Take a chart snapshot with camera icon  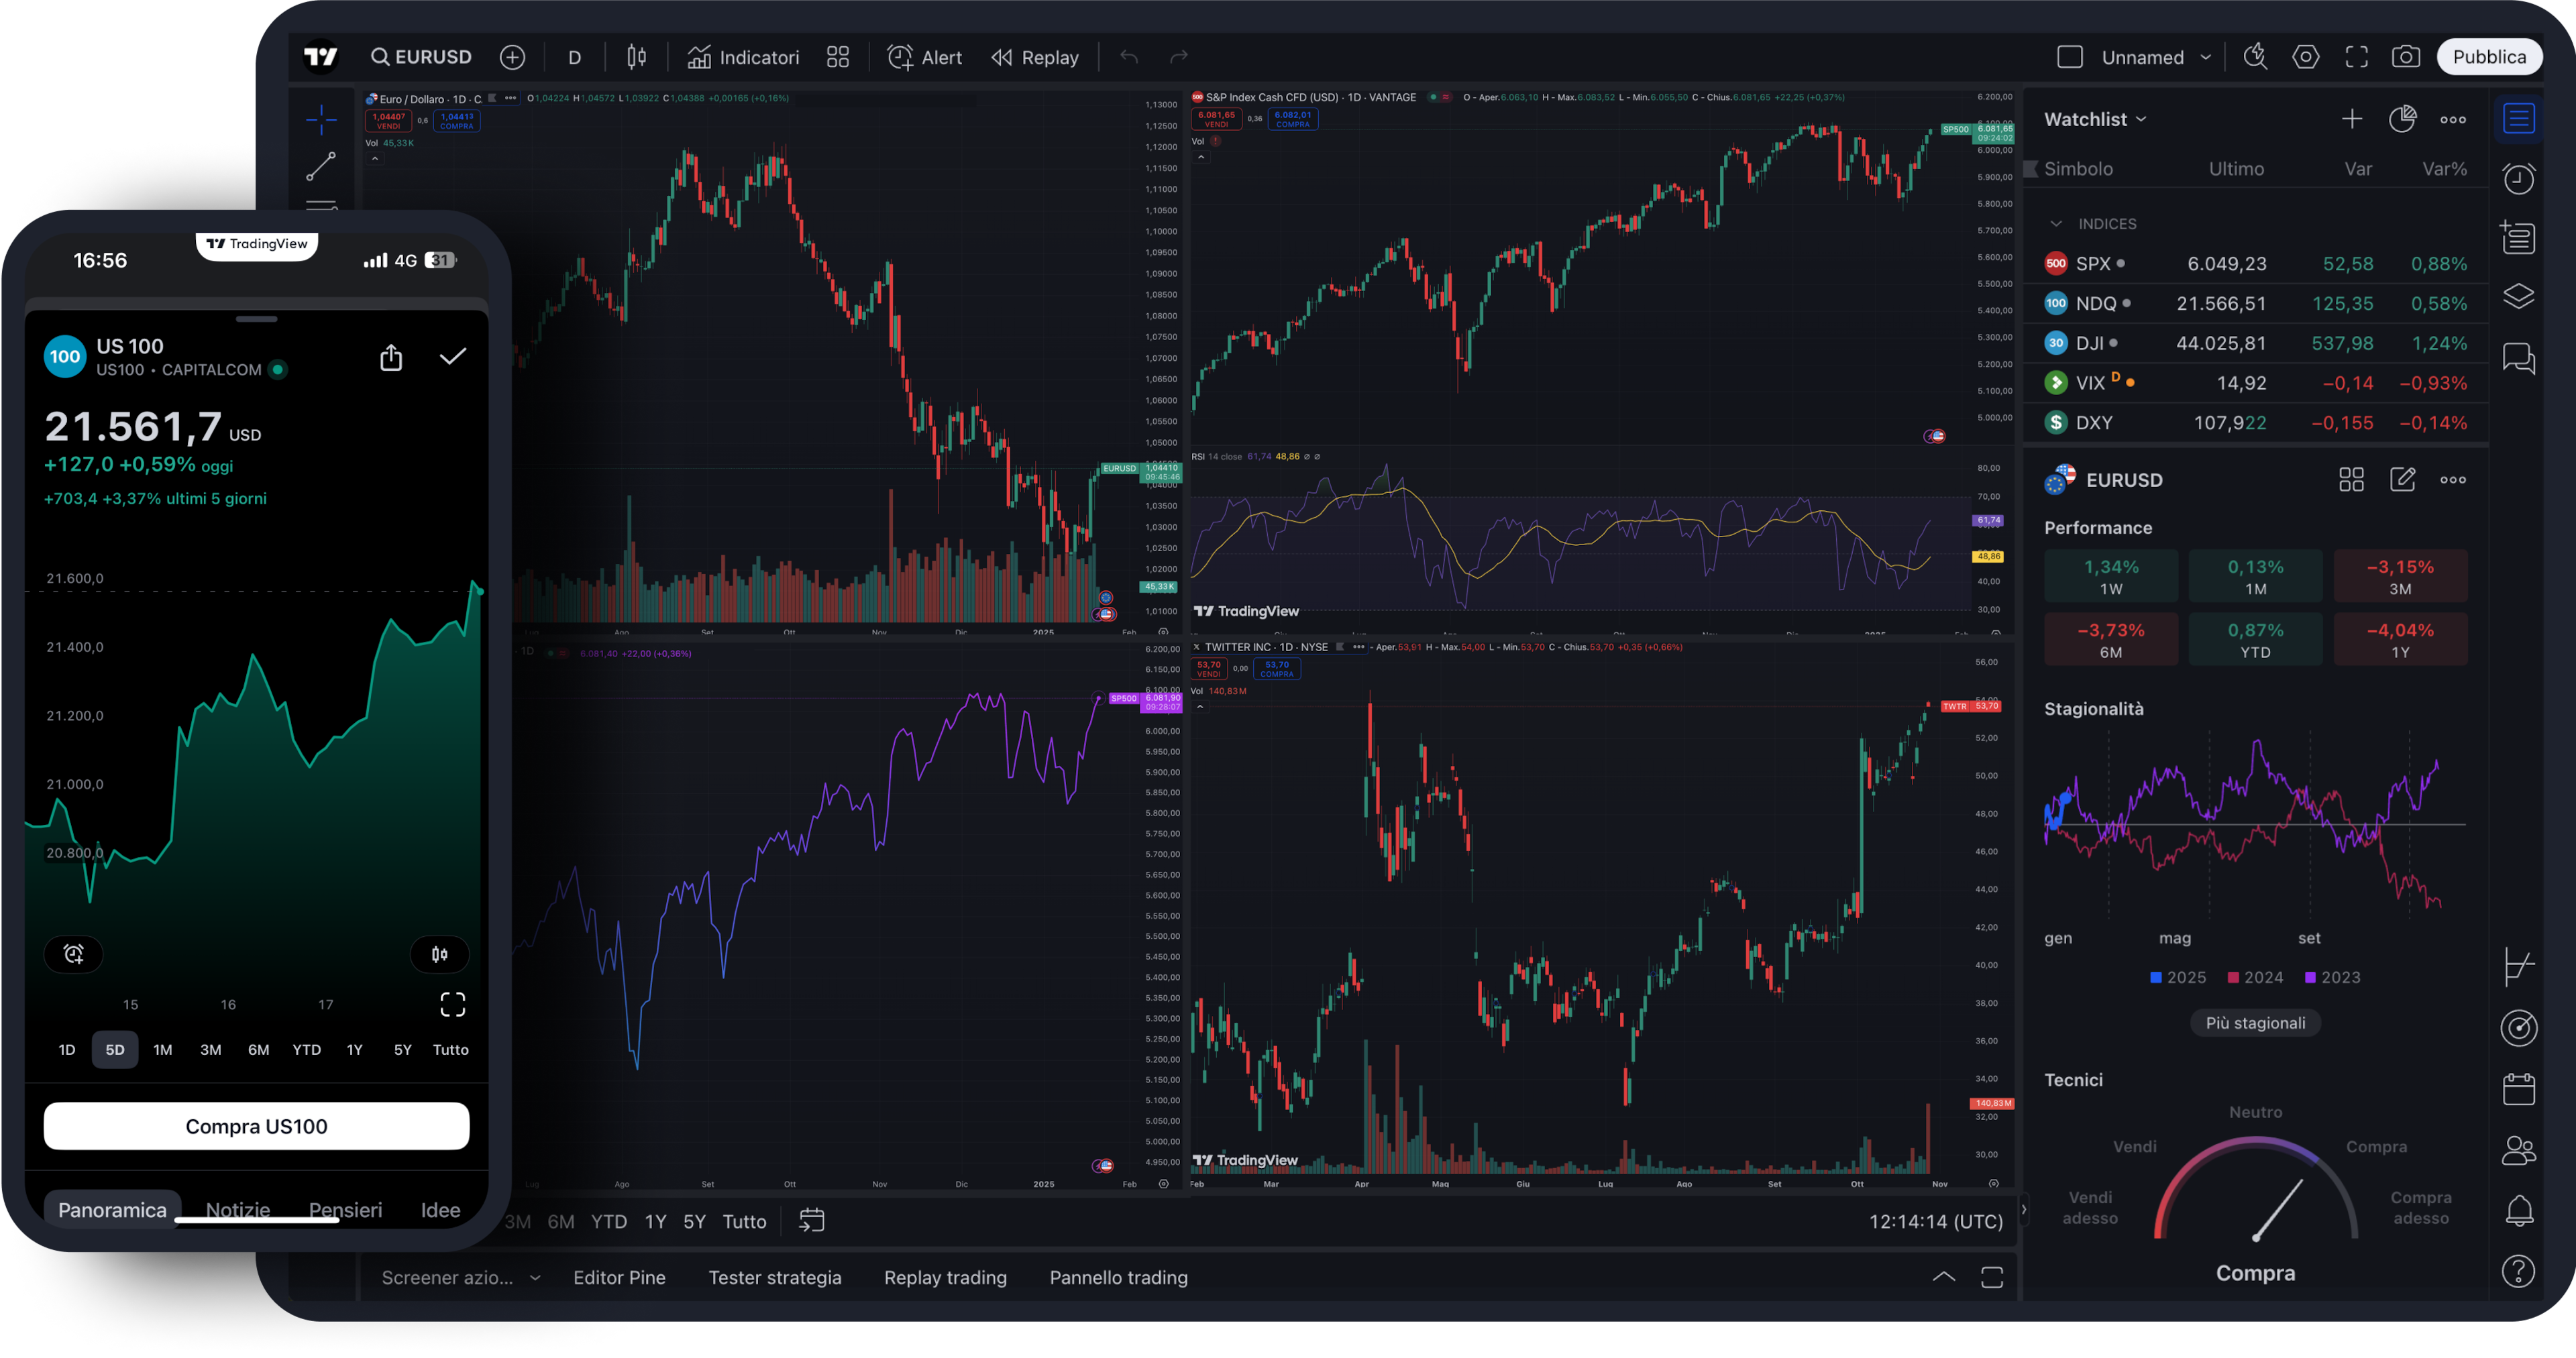pyautogui.click(x=2405, y=57)
